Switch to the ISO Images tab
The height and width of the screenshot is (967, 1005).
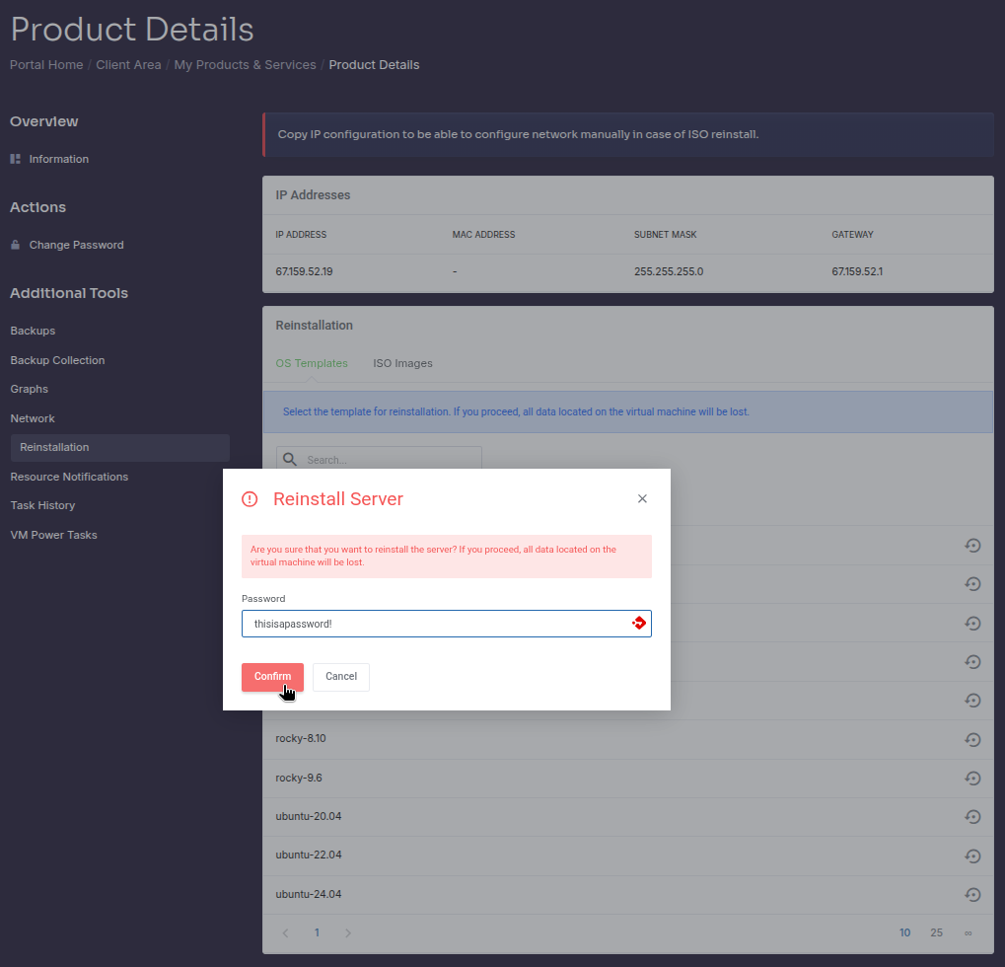[402, 363]
